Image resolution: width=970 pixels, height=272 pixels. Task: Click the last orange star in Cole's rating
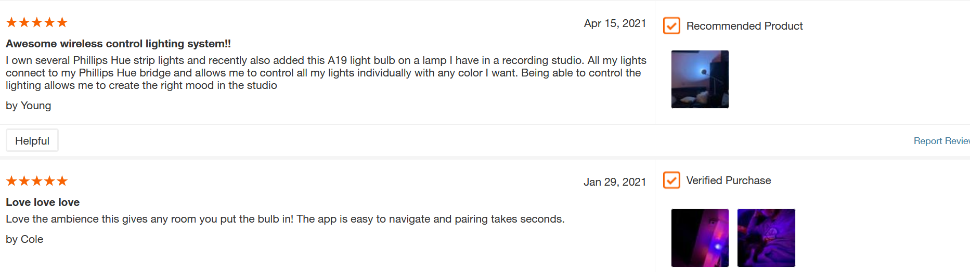pos(62,181)
